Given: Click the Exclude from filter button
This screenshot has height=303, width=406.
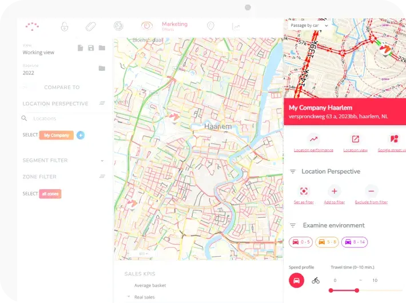Looking at the screenshot, I should click(372, 192).
